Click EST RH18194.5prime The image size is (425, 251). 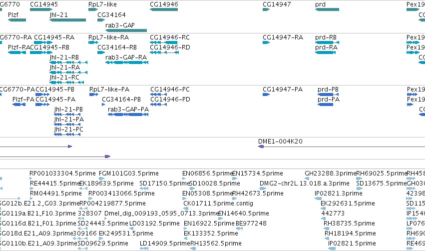pos(350,233)
